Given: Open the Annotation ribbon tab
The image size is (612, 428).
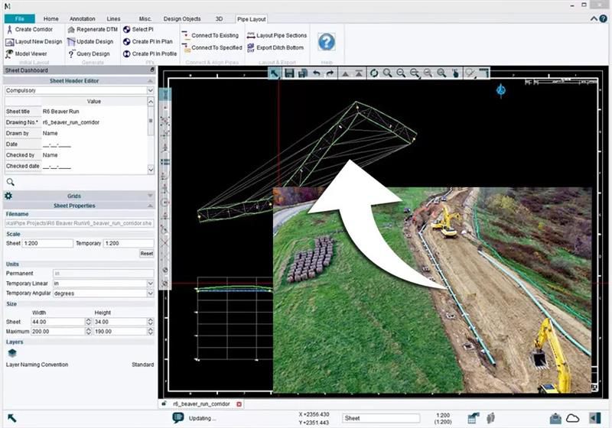Looking at the screenshot, I should (x=82, y=18).
